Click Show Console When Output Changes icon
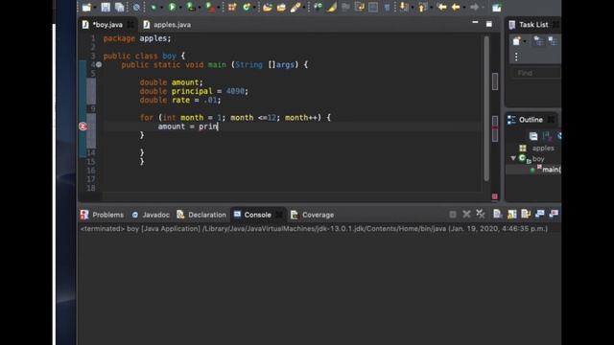 point(539,214)
